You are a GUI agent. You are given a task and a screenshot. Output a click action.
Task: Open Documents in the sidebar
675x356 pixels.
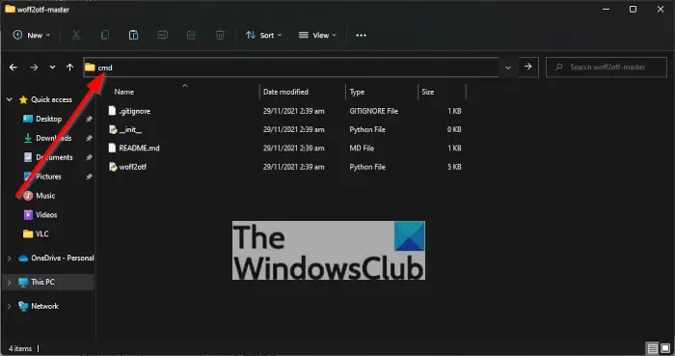pyautogui.click(x=48, y=157)
